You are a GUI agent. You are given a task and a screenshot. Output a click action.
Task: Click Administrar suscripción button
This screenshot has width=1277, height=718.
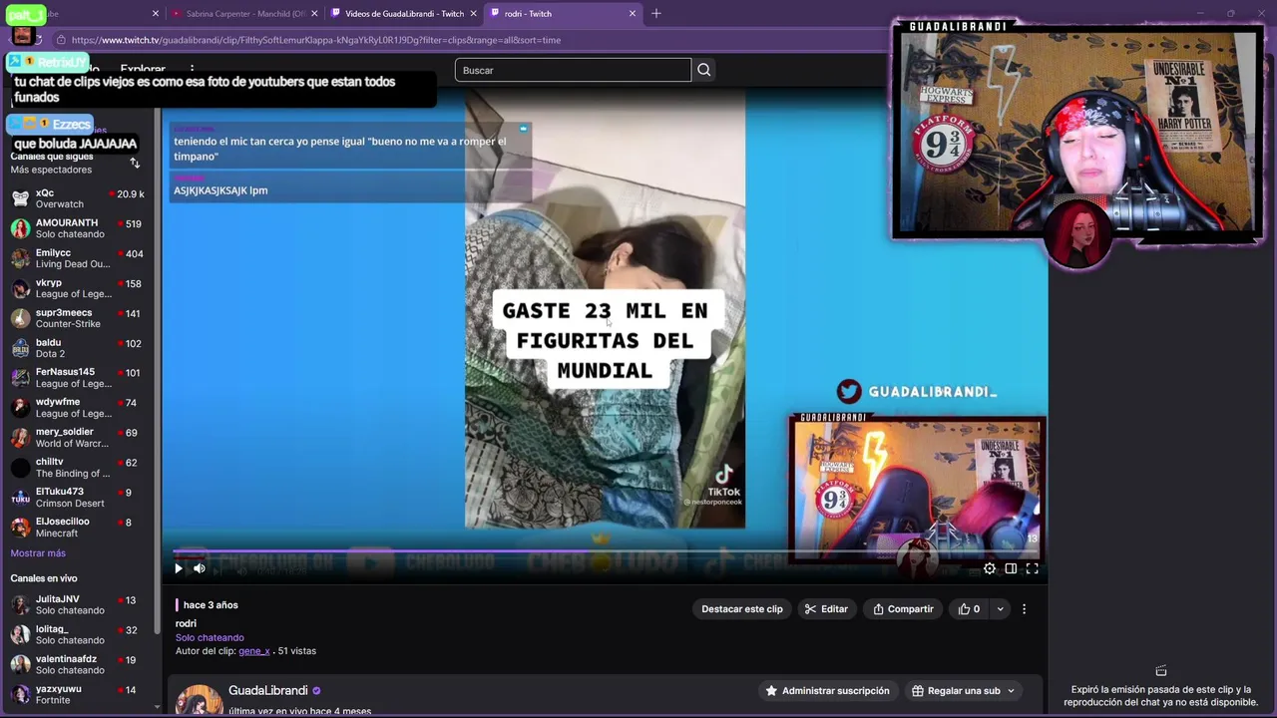[827, 690]
